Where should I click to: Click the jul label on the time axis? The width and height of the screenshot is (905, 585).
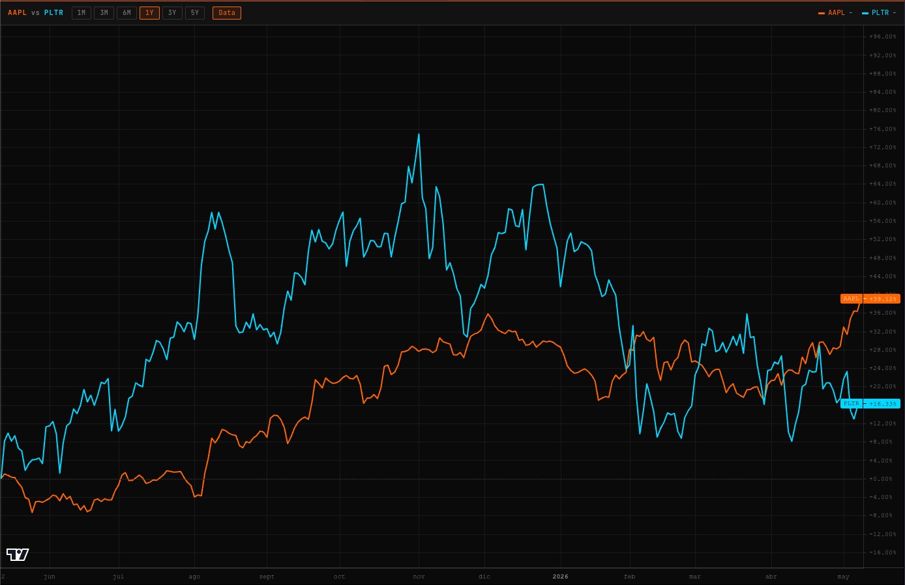pos(118,577)
